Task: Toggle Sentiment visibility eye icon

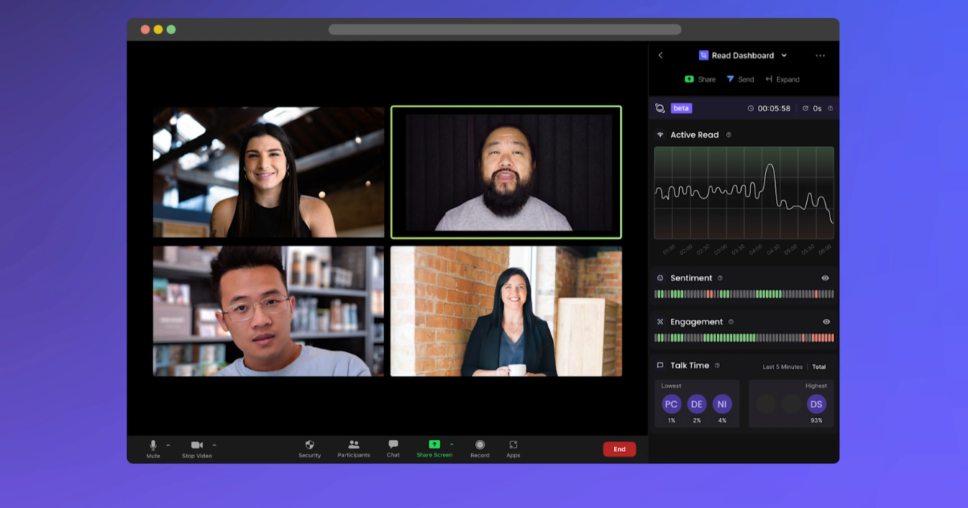Action: (x=825, y=278)
